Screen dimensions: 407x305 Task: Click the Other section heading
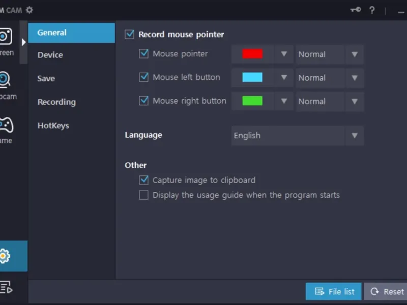click(135, 165)
